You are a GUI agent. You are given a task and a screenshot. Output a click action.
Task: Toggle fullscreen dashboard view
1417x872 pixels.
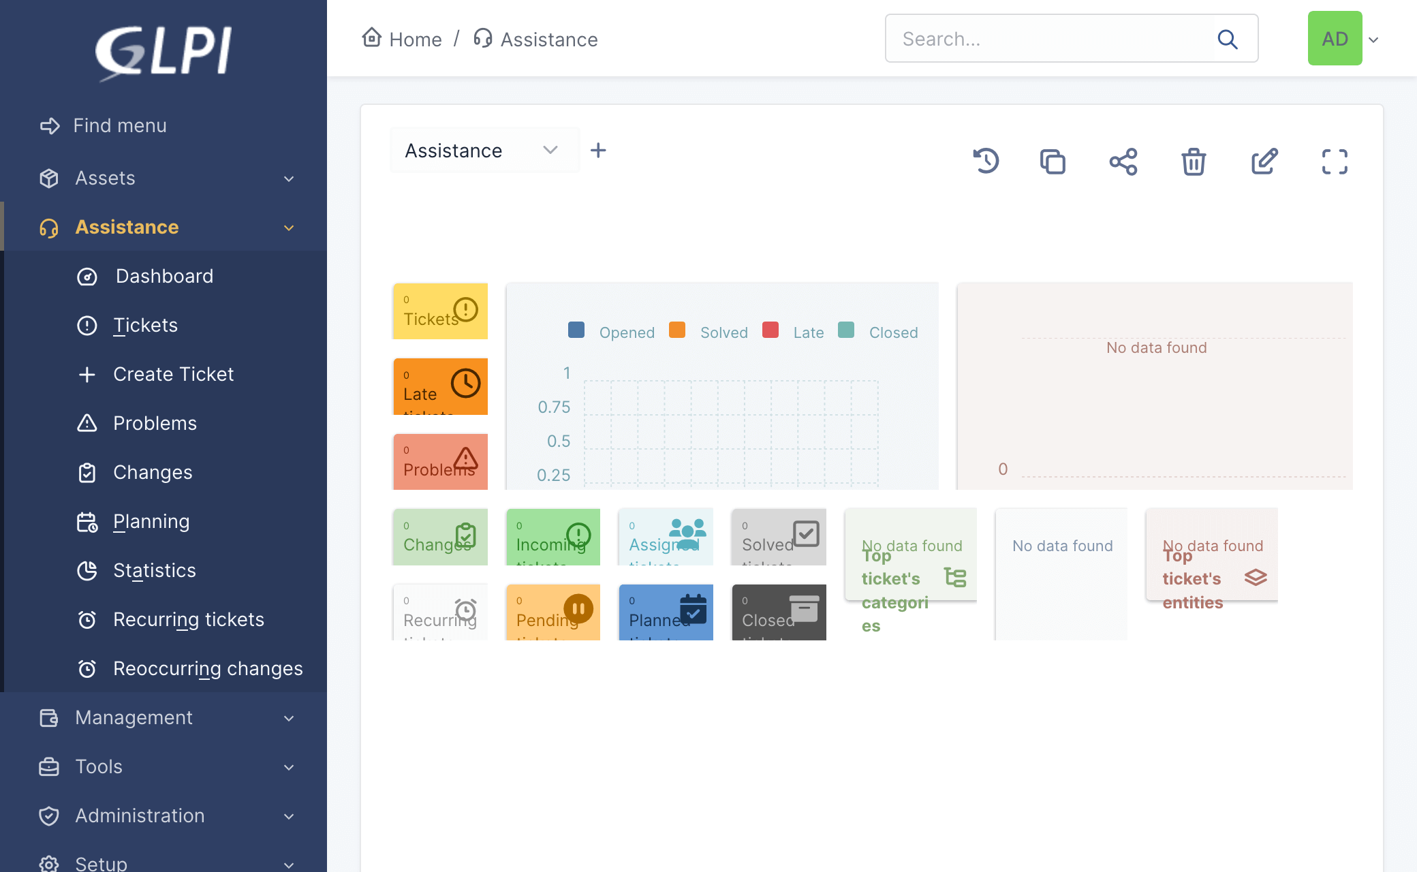tap(1335, 161)
